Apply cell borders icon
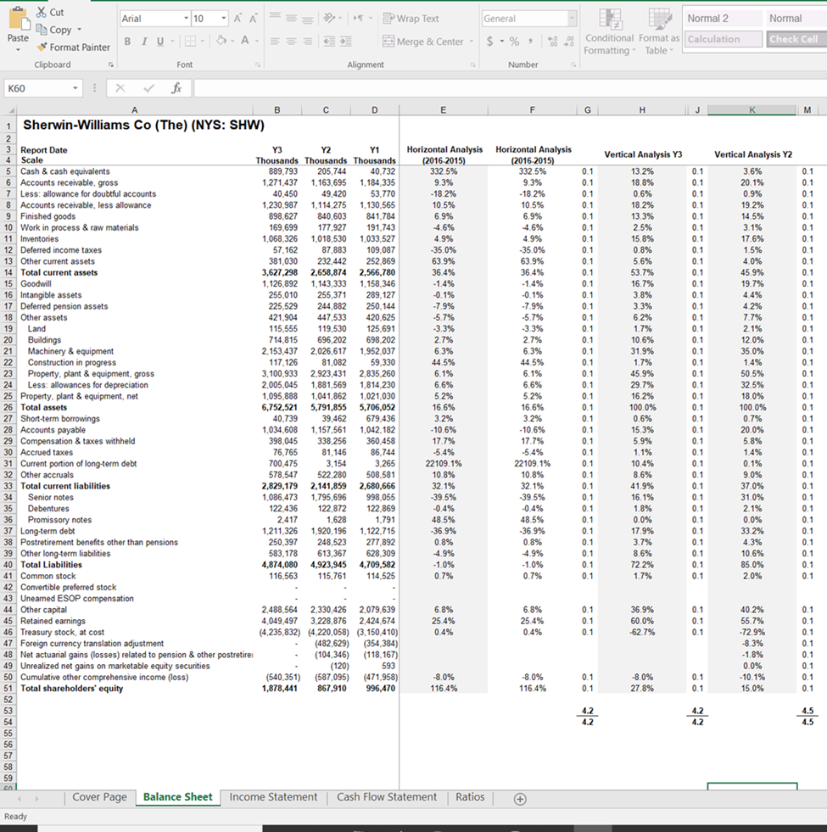 point(190,41)
